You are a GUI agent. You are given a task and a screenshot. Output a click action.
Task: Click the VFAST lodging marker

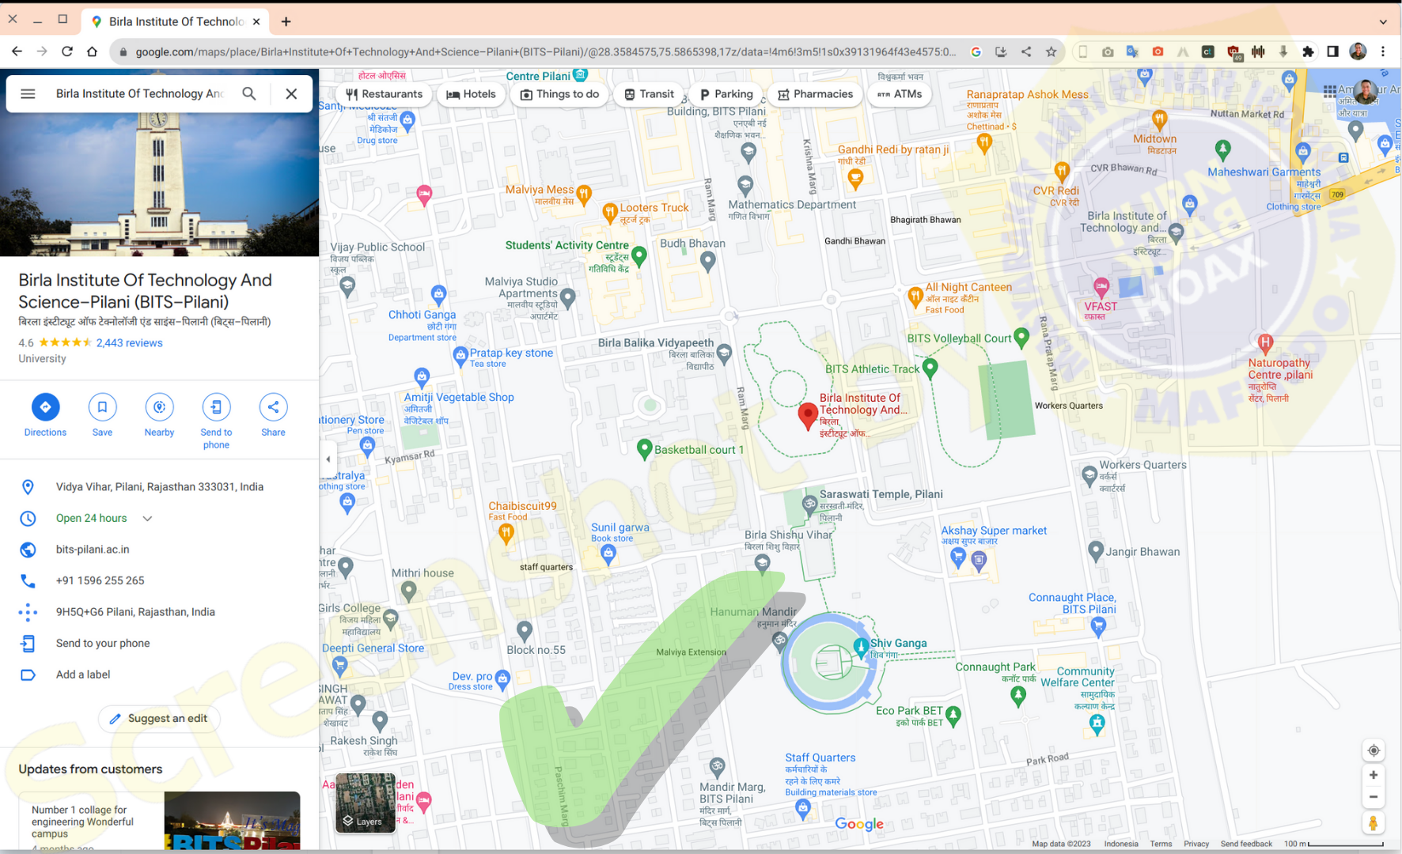click(x=1101, y=286)
